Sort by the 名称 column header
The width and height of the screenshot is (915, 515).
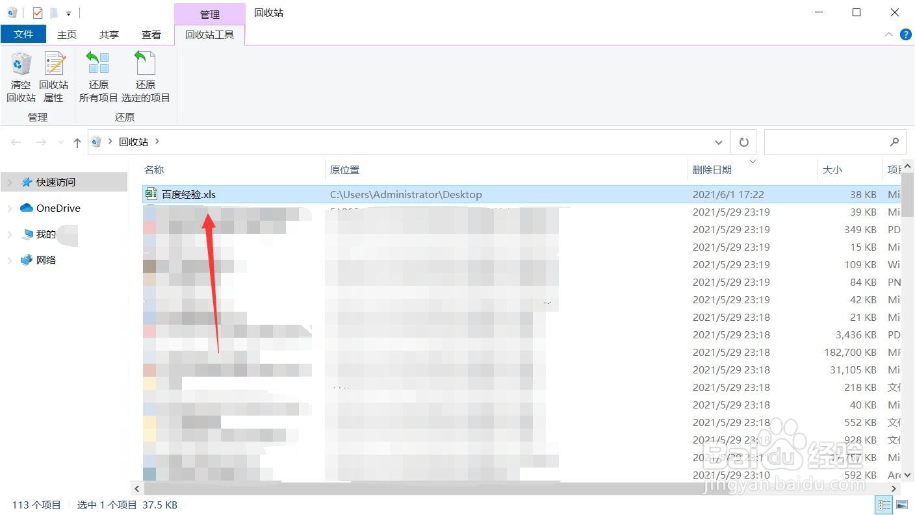[154, 170]
